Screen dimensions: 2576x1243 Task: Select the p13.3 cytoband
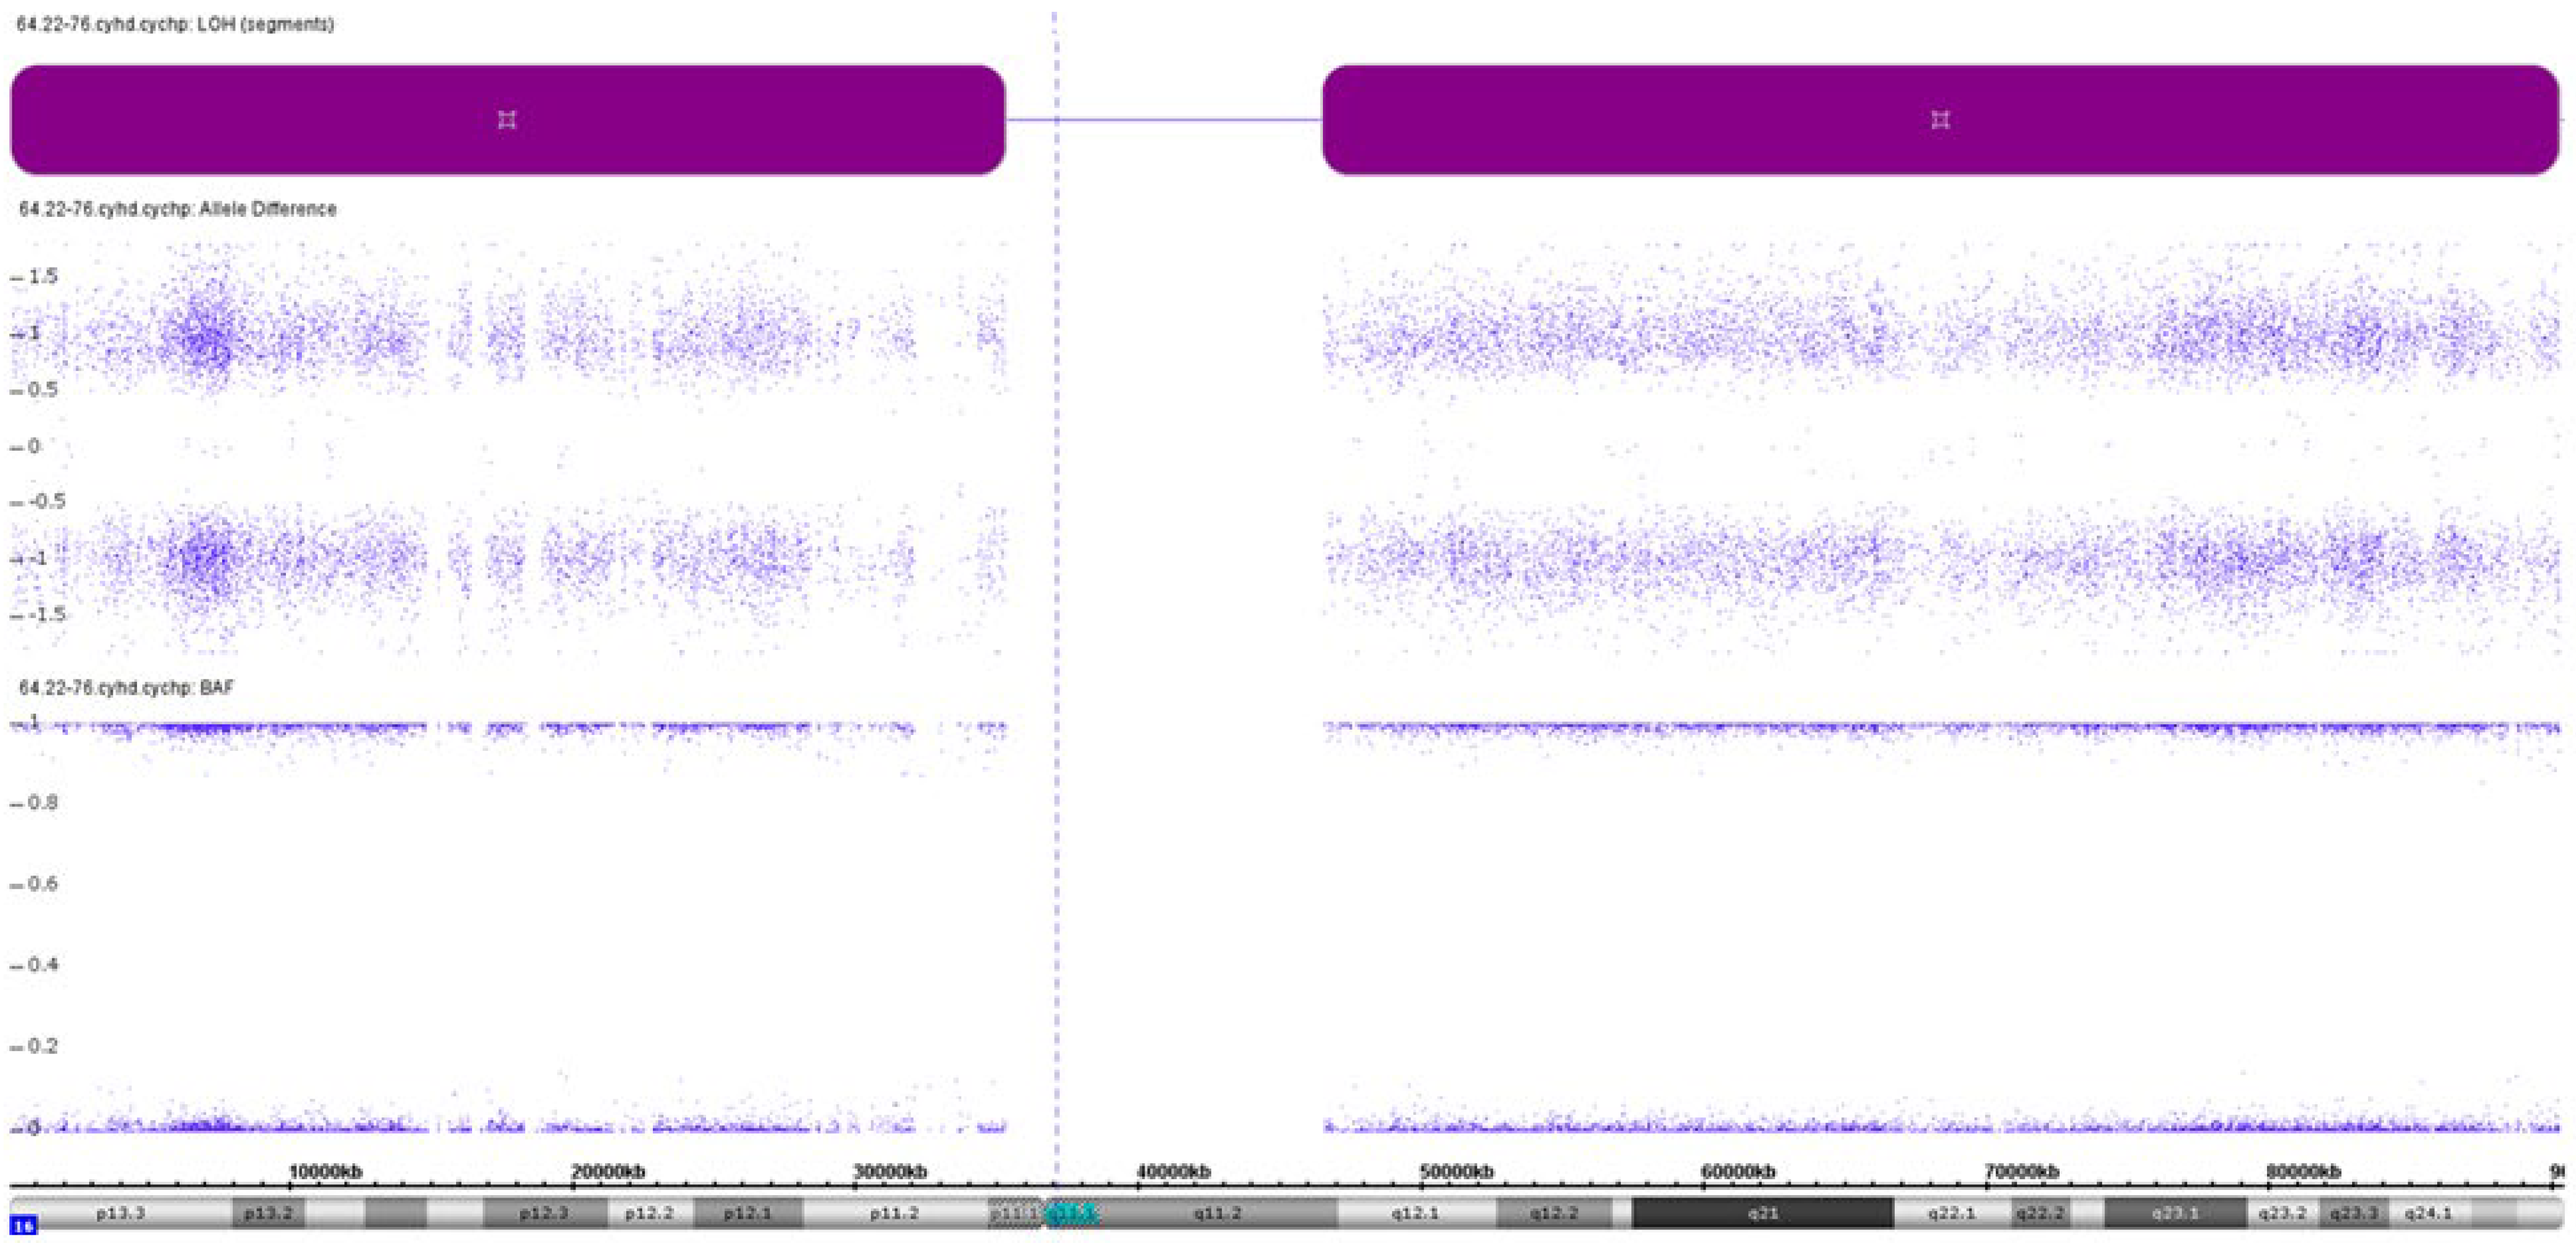coord(121,1213)
